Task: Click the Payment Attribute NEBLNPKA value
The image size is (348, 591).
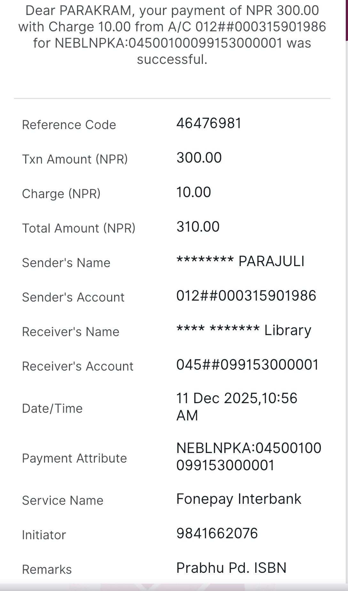Action: [x=249, y=457]
